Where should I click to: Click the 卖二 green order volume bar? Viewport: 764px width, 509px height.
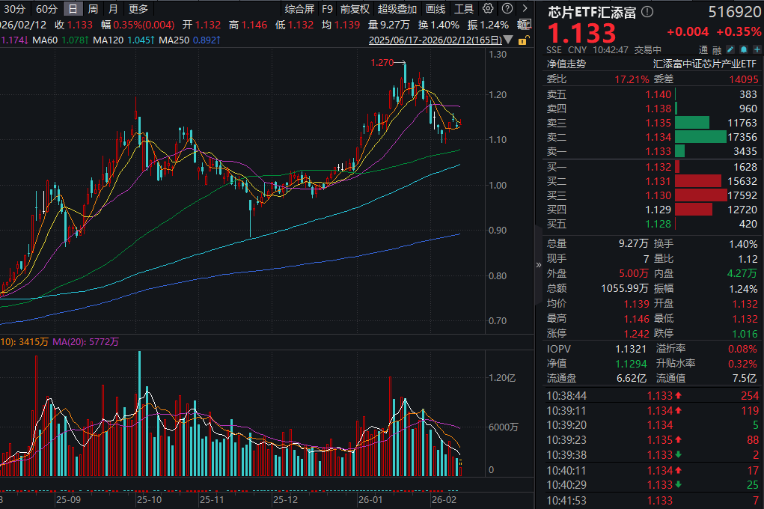pos(700,137)
